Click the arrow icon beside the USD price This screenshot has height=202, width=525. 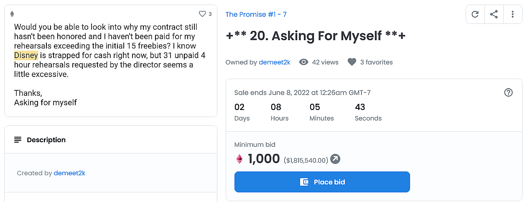[335, 159]
